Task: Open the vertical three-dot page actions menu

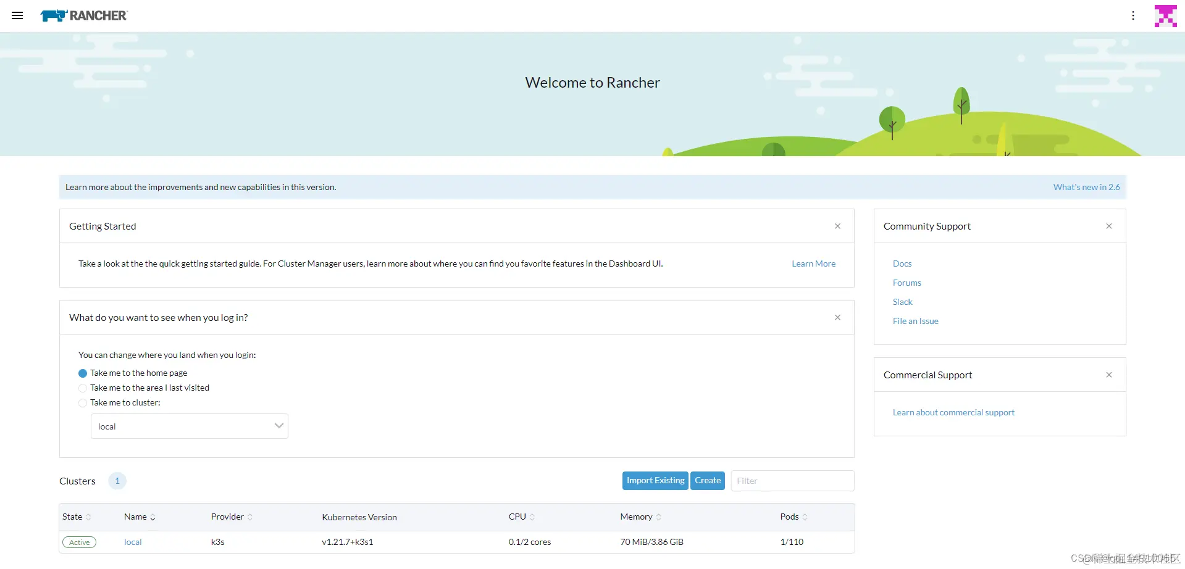Action: [1133, 15]
